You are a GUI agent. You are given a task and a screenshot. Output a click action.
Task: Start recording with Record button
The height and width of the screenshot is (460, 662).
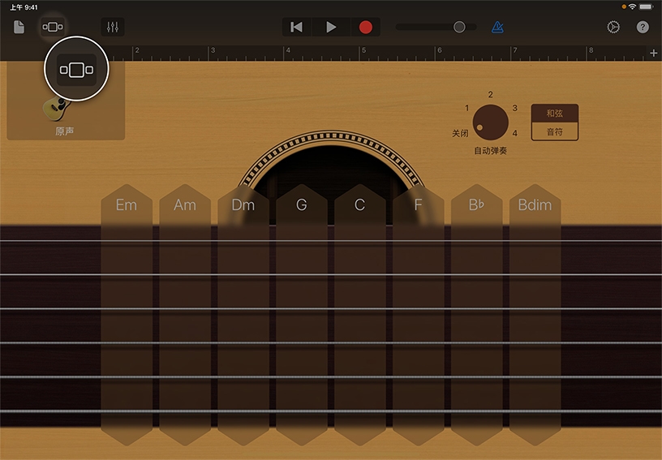pos(365,27)
